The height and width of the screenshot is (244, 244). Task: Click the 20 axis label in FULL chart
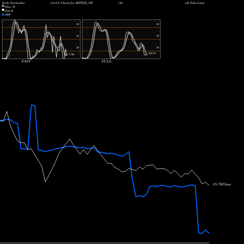pos(158,47)
